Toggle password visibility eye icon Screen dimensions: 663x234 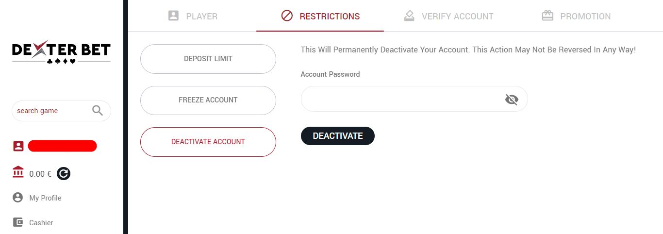512,100
